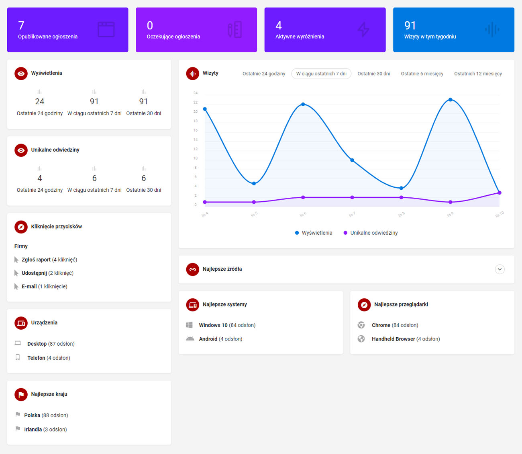This screenshot has height=454, width=522.
Task: Open the Opublikowane ogłoszenia card
Action: click(67, 30)
